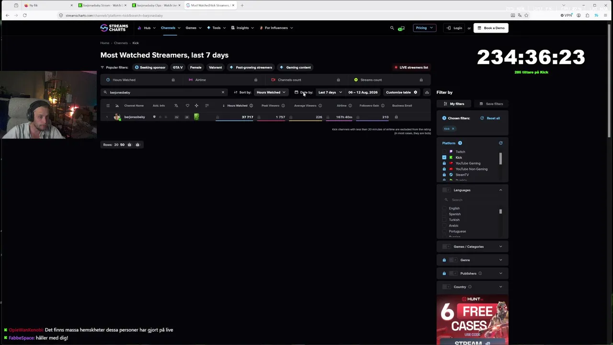Open the Tools navigation menu
This screenshot has height=345, width=613.
216,28
